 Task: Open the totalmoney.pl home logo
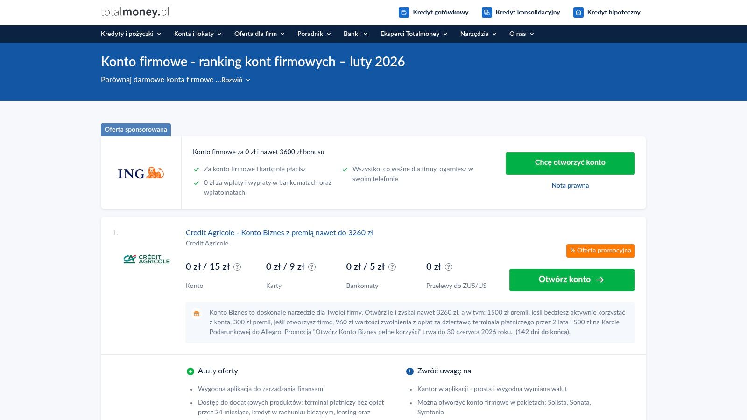pyautogui.click(x=135, y=12)
